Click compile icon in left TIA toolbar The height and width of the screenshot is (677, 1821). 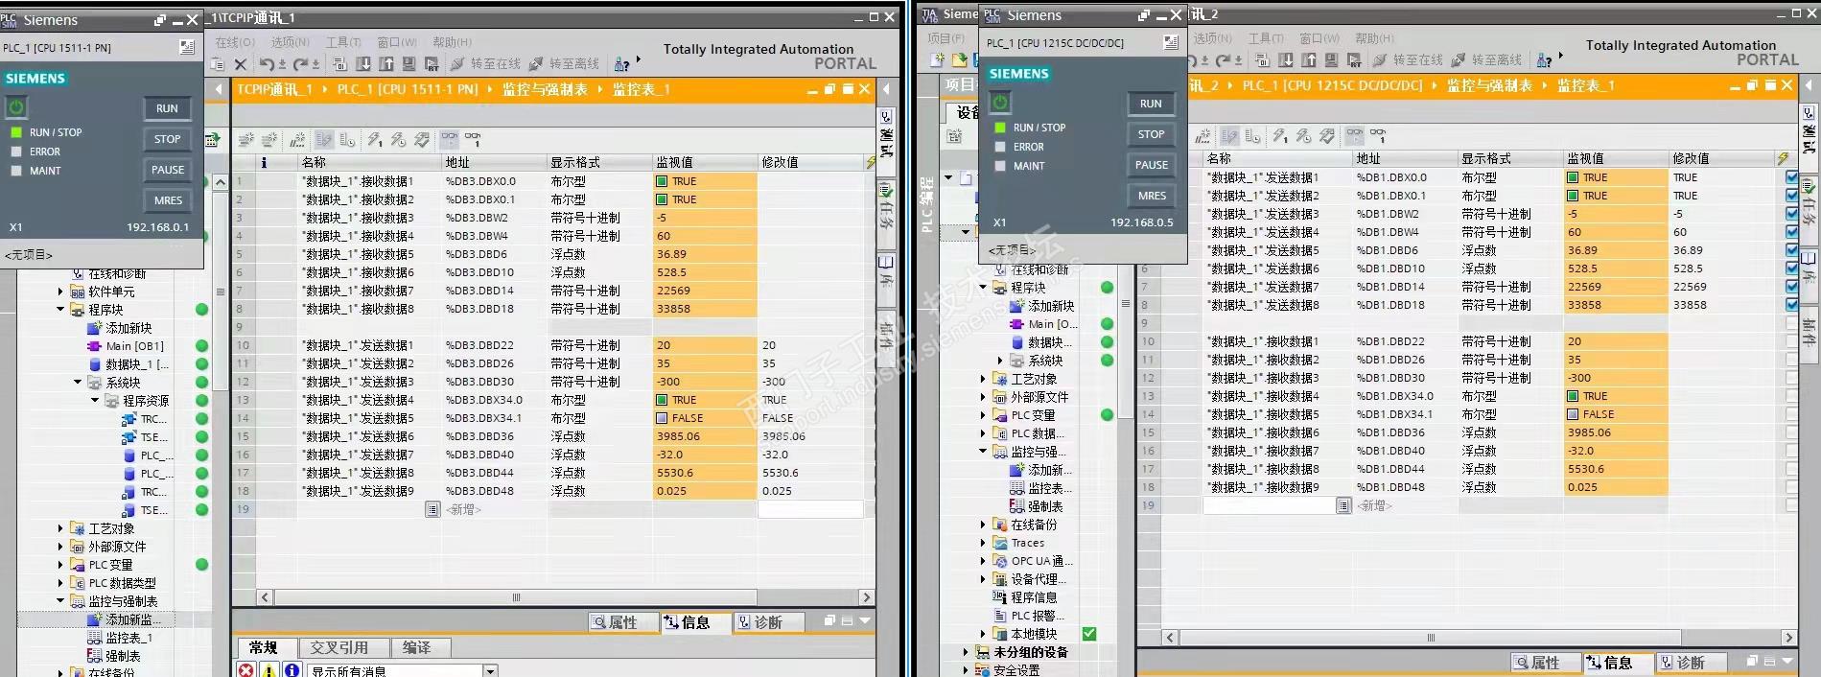(340, 64)
